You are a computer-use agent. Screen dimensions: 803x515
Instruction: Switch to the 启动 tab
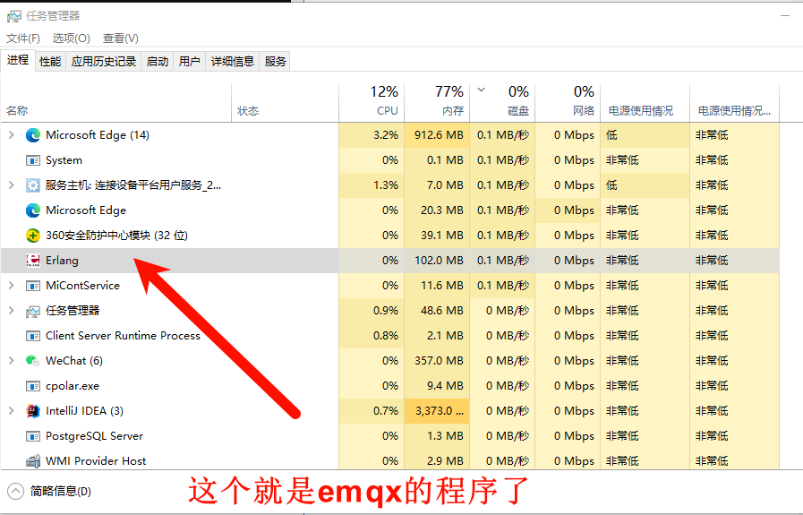tap(158, 62)
